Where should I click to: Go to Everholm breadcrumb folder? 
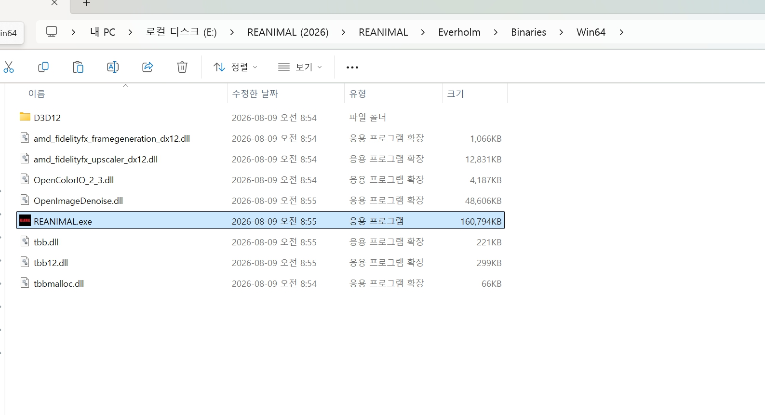[x=459, y=32]
